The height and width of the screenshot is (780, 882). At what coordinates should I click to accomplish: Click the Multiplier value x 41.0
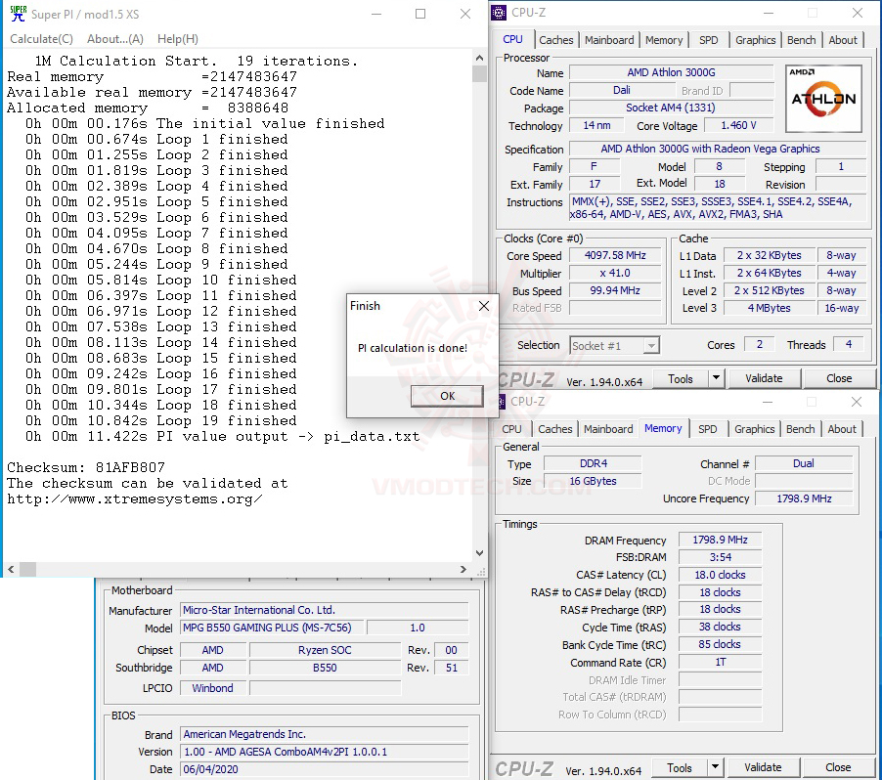coord(615,274)
